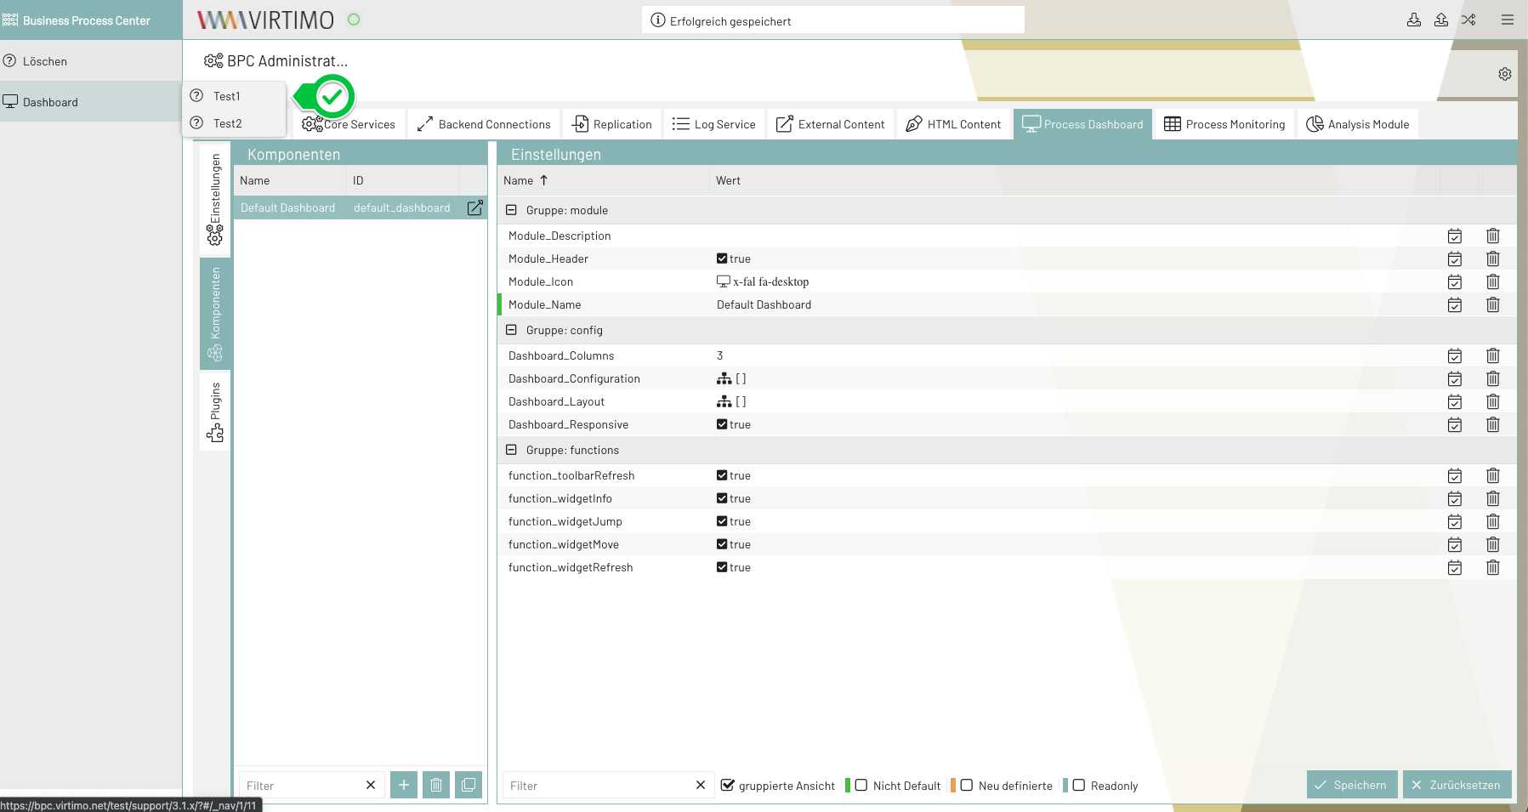Click the add component plus icon
This screenshot has width=1528, height=812.
pyautogui.click(x=404, y=785)
